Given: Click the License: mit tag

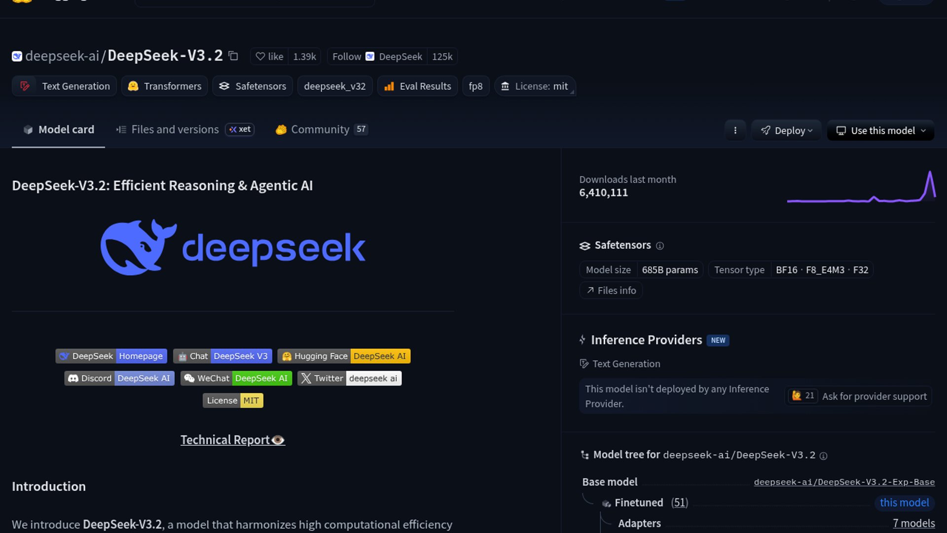Looking at the screenshot, I should click(535, 86).
